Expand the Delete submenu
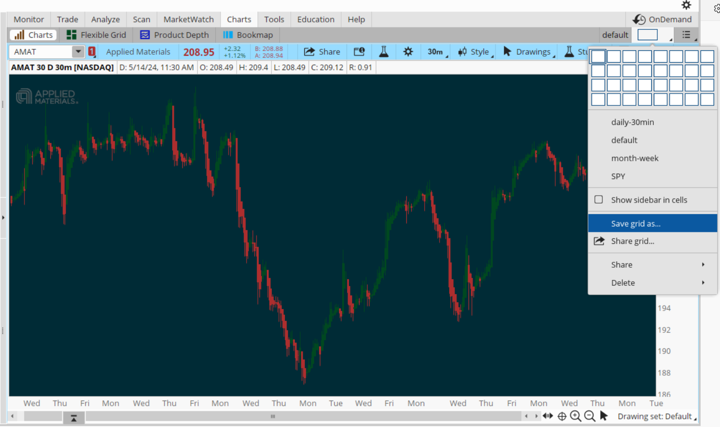The image size is (720, 427). tap(652, 283)
